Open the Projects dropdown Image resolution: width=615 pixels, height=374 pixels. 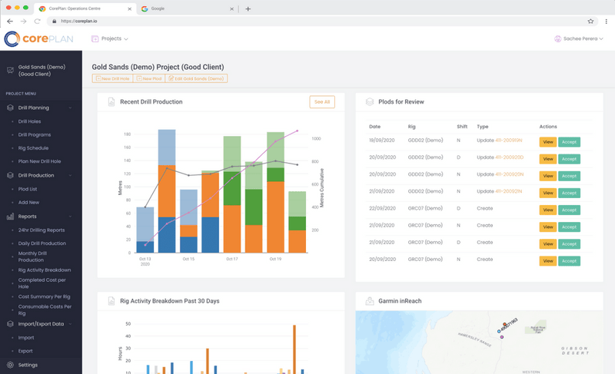tap(110, 38)
